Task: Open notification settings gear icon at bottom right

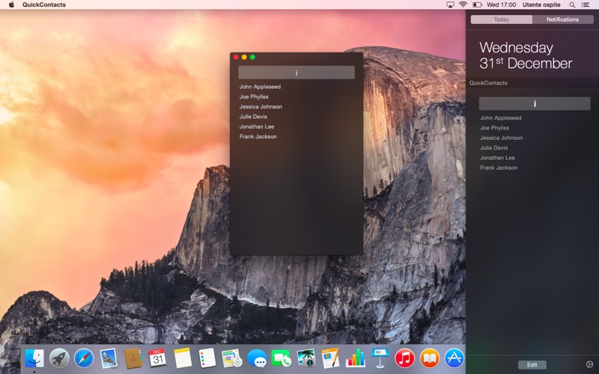Action: point(589,364)
